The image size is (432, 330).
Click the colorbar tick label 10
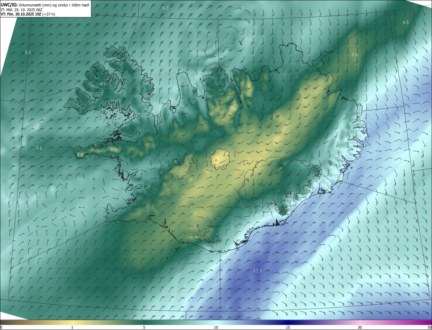pos(216,327)
